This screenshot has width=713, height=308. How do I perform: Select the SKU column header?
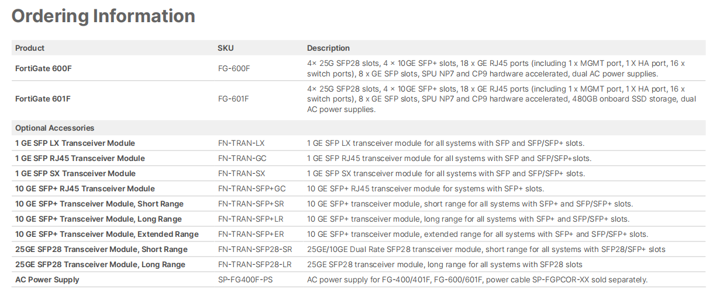point(226,48)
